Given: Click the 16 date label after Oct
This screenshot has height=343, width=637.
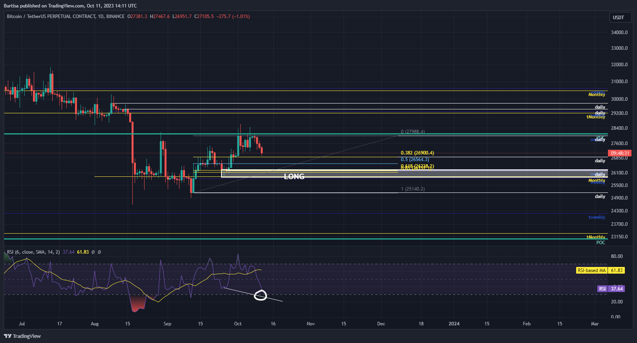Looking at the screenshot, I should [273, 324].
